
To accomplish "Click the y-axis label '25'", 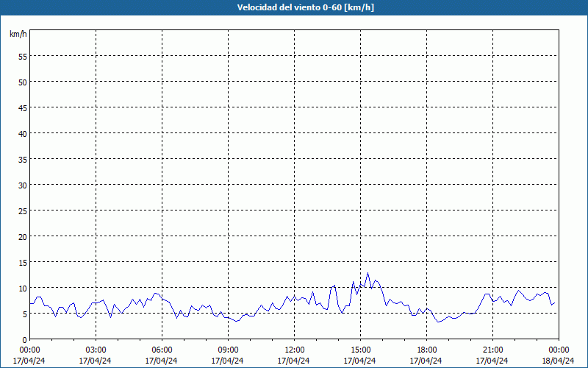I will pyautogui.click(x=23, y=210).
